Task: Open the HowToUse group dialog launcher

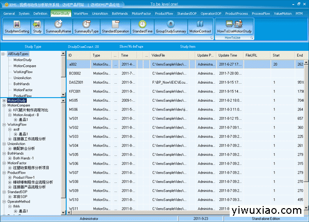Action: (252, 38)
